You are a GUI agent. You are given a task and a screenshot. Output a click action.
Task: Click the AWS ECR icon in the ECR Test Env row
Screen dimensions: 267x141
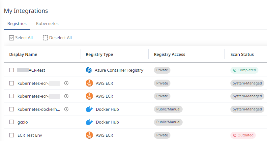[89, 135]
